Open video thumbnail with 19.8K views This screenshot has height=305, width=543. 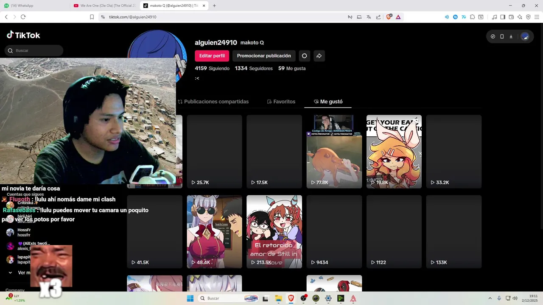click(394, 152)
